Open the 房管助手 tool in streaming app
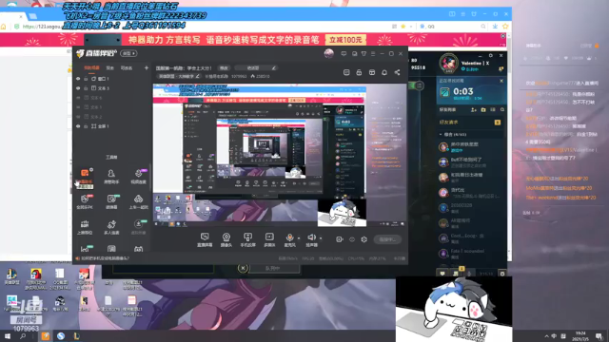The width and height of the screenshot is (609, 342). click(x=111, y=176)
